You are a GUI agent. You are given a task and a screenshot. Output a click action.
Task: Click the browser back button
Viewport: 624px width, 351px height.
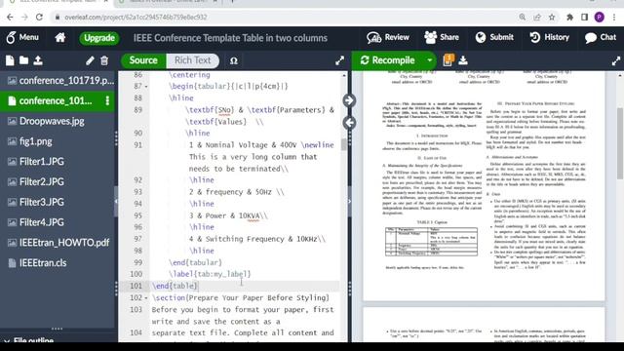(x=10, y=18)
